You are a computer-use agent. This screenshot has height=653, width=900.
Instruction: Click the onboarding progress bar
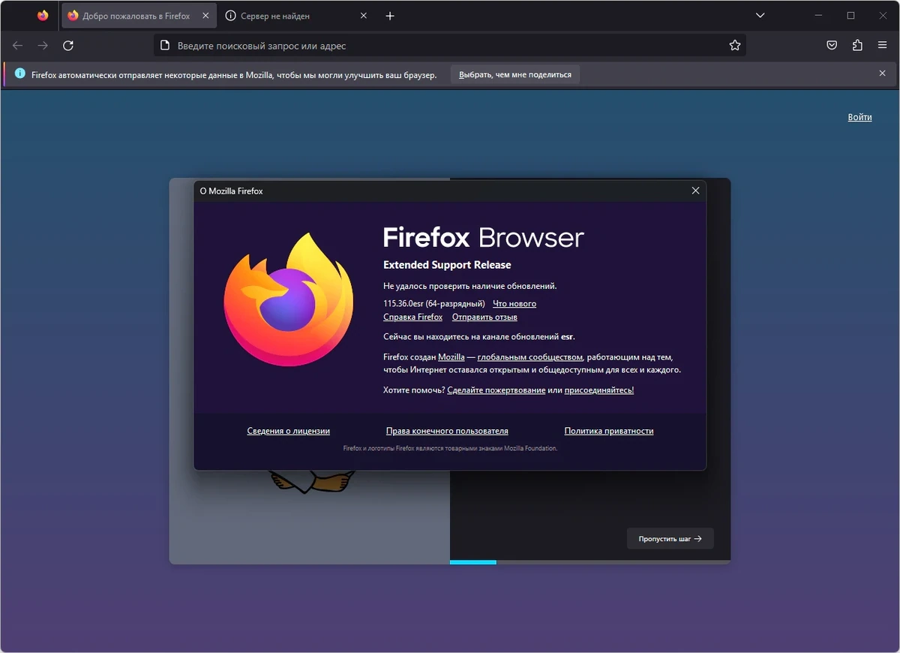[590, 561]
